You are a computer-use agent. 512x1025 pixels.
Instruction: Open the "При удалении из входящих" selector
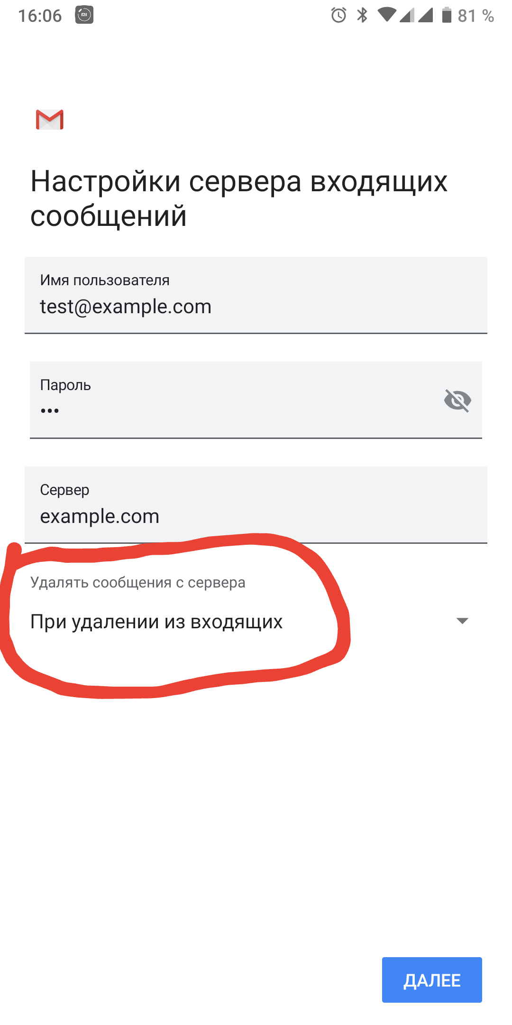[156, 622]
